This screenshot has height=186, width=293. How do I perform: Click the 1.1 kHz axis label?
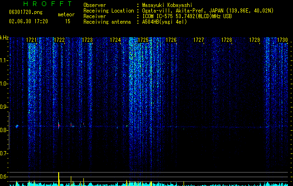click(4, 60)
